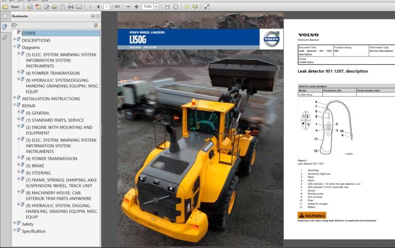This screenshot has height=248, width=395.
Task: Open the (5) BRAKE bookmark
Action: [x=35, y=166]
